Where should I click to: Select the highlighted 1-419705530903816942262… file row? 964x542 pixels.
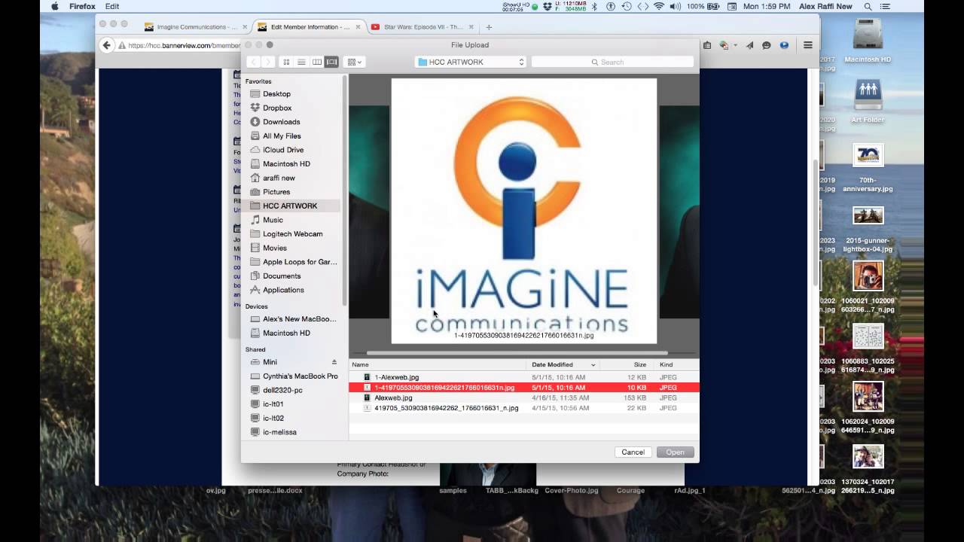pos(523,388)
